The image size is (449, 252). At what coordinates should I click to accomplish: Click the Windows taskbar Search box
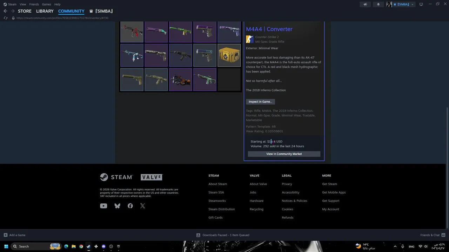point(36,246)
